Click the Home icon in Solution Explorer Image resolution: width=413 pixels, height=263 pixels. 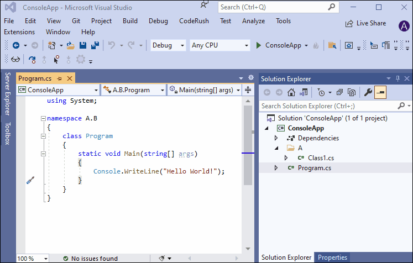pos(291,92)
